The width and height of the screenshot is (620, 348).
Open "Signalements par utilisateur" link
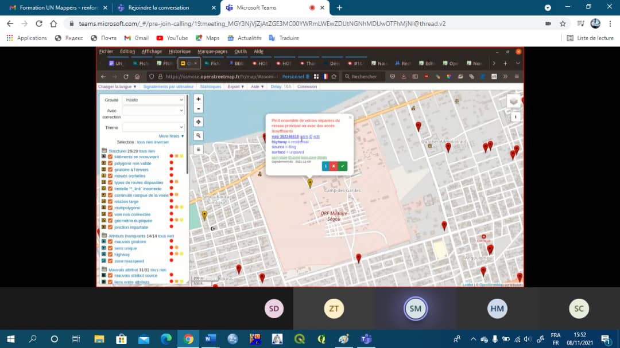click(168, 87)
